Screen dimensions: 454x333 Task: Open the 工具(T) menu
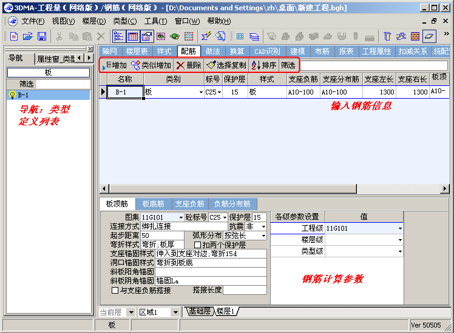point(155,21)
